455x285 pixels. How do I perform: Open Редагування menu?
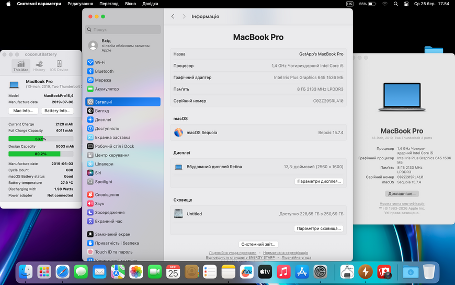pos(80,4)
